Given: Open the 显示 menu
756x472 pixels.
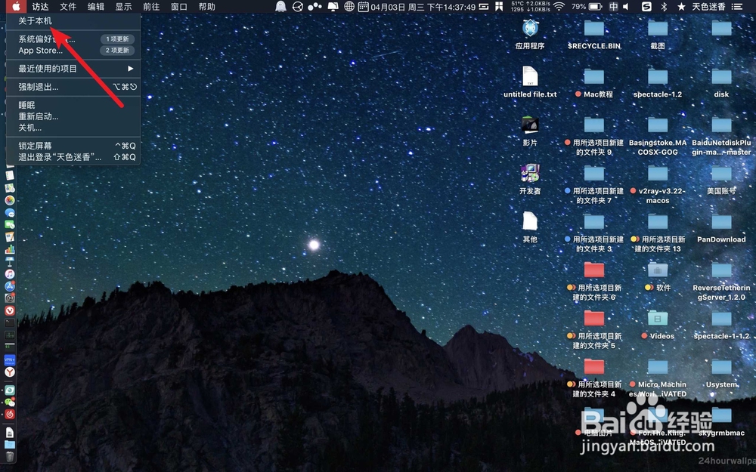Looking at the screenshot, I should [x=123, y=6].
